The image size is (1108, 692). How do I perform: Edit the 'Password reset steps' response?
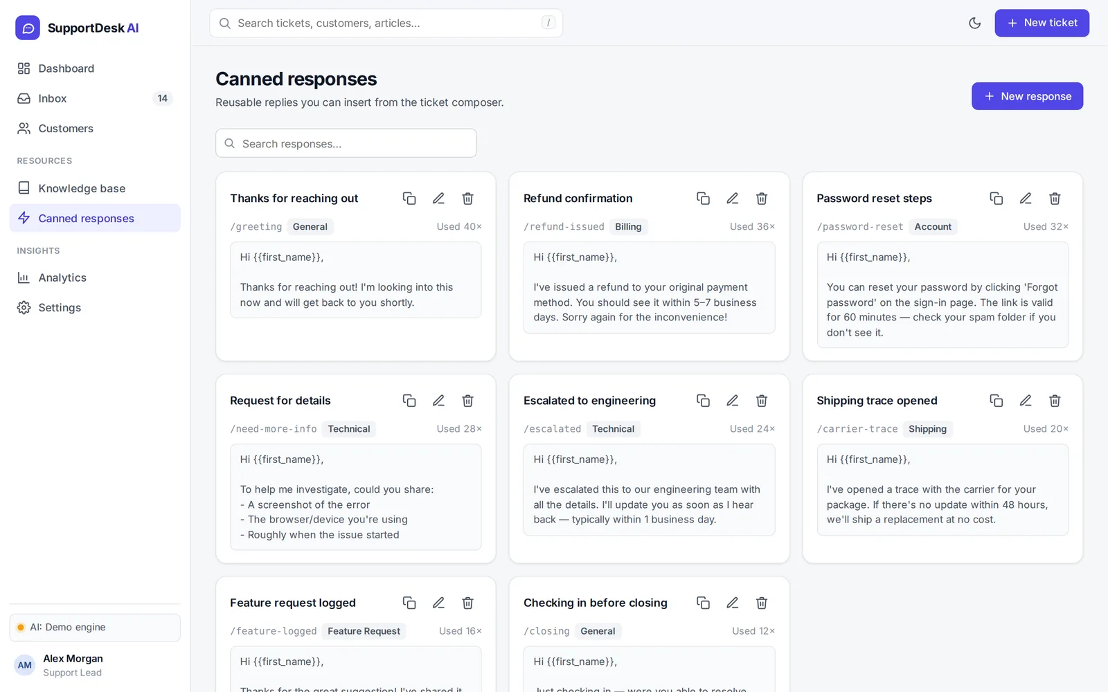pyautogui.click(x=1025, y=199)
